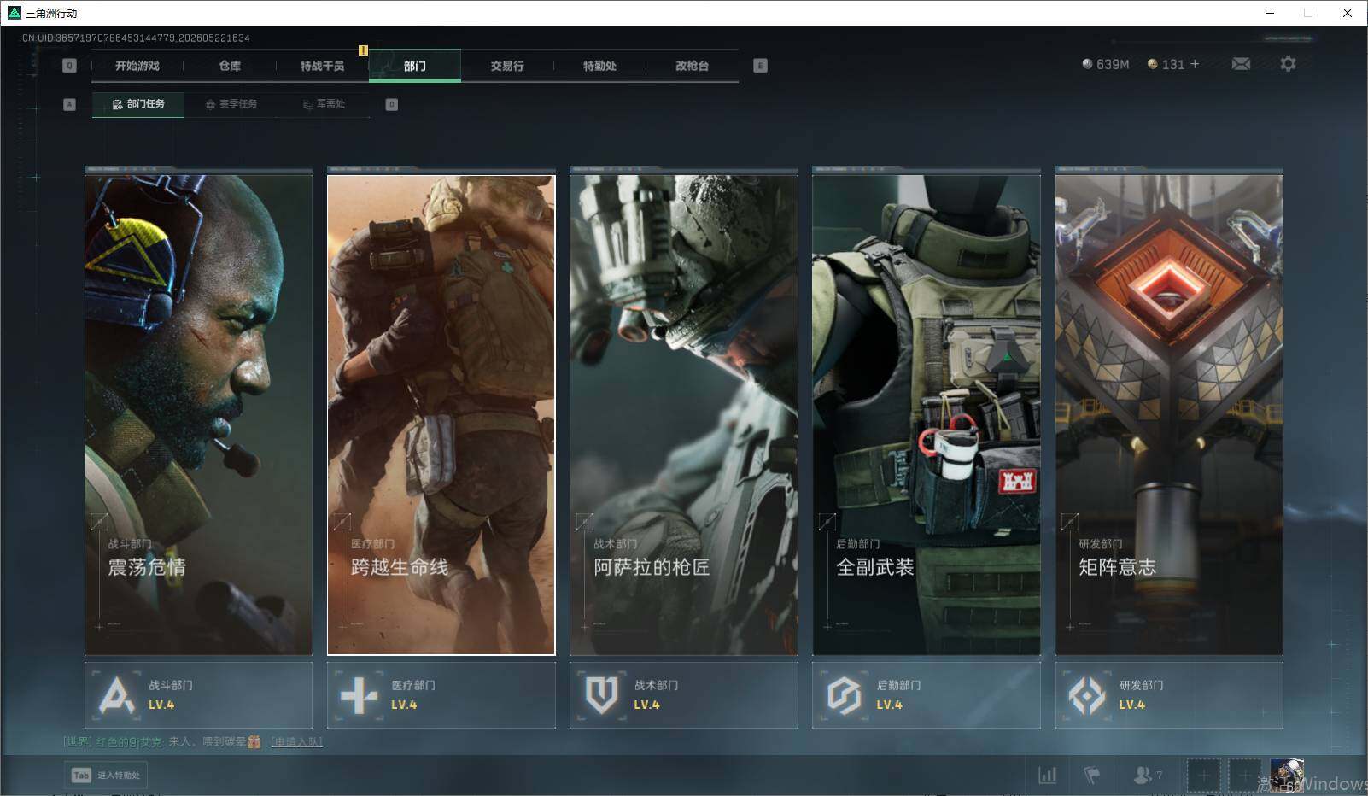Viewport: 1368px width, 796px height.
Task: Select the 部门任务 sub-tab
Action: click(138, 104)
